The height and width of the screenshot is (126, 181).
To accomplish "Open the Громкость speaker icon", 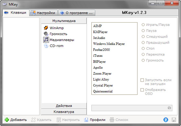I will pyautogui.click(x=46, y=34).
